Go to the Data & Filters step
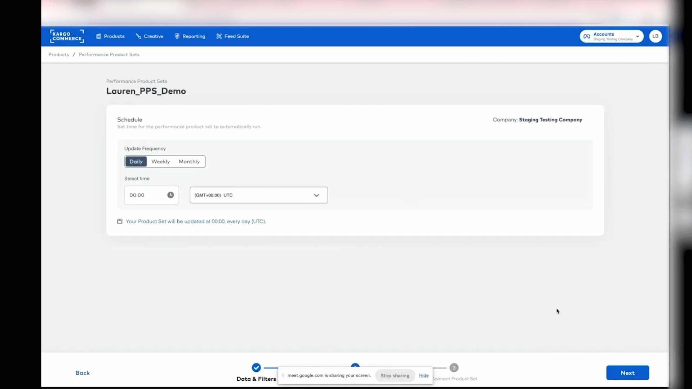692x389 pixels. coord(256,367)
